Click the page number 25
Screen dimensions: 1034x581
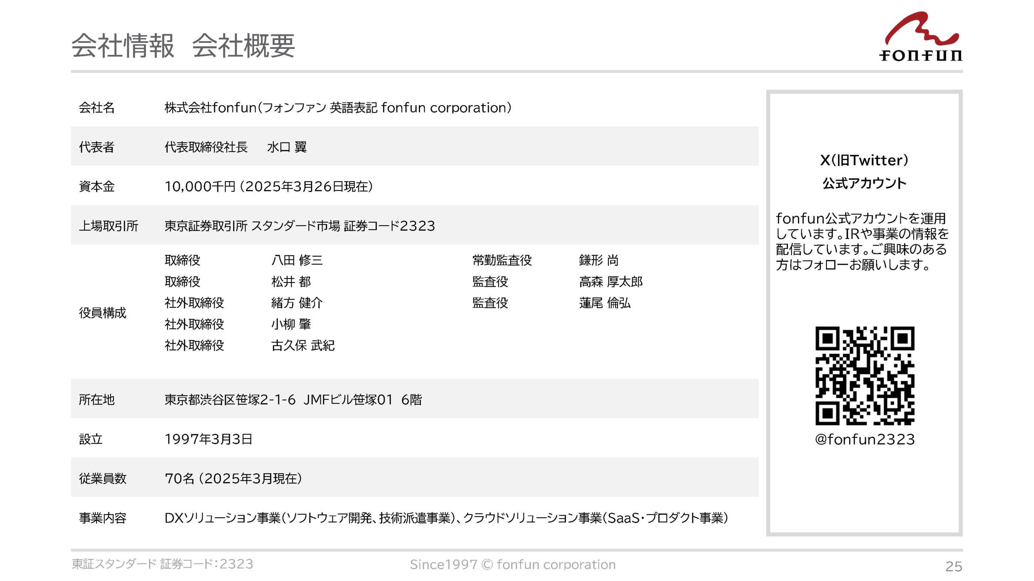click(x=954, y=566)
